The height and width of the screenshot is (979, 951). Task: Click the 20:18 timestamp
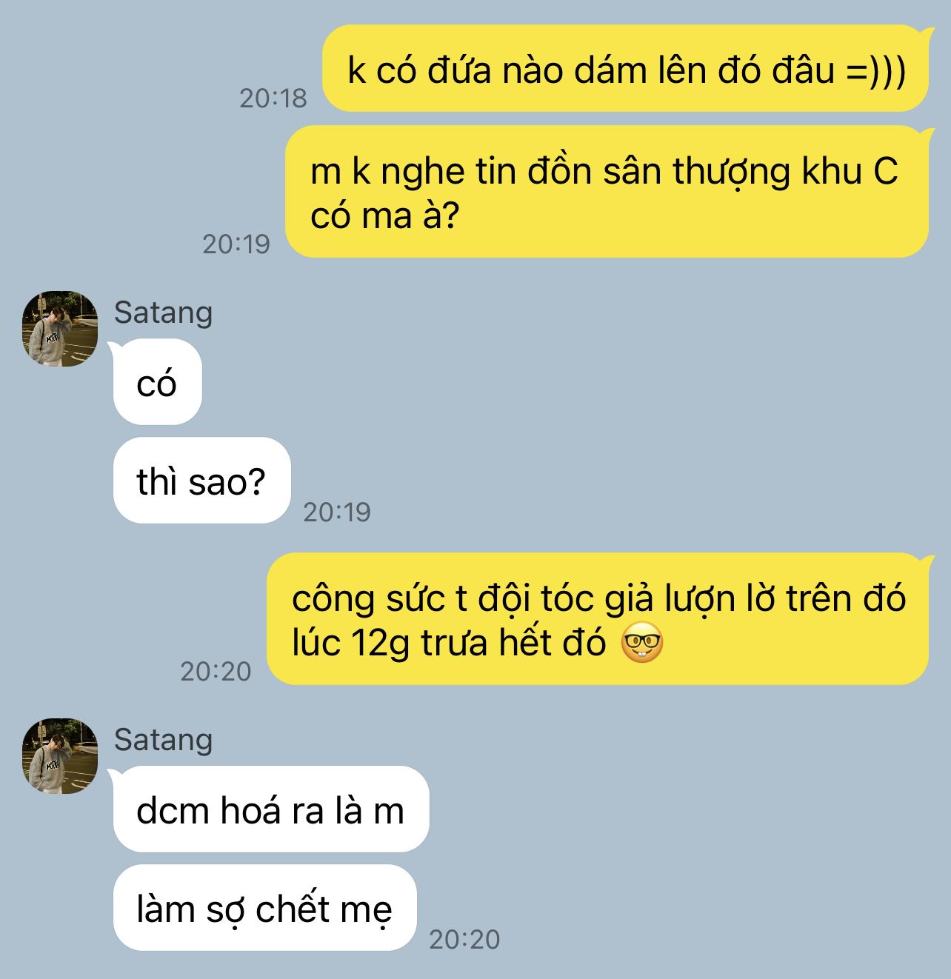coord(273,98)
